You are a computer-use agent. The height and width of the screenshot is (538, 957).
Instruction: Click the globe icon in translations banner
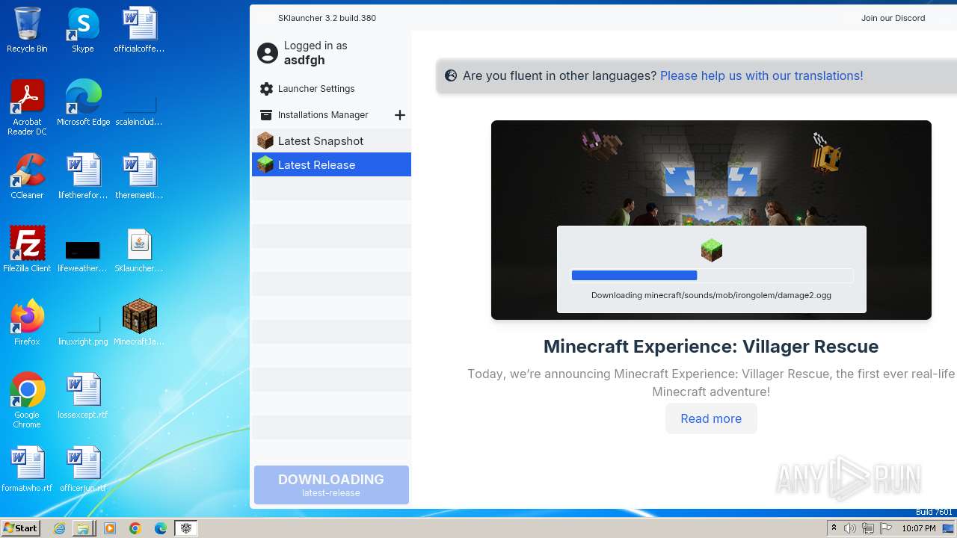point(451,75)
